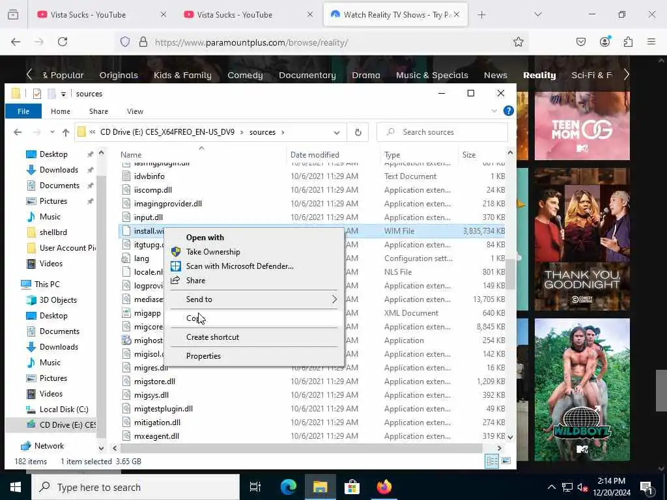Select Local Disk (C:) in navigation pane

[64, 410]
